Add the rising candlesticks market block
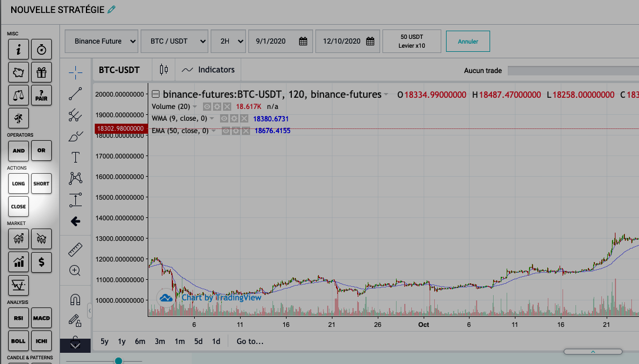This screenshot has width=639, height=364. pos(18,239)
